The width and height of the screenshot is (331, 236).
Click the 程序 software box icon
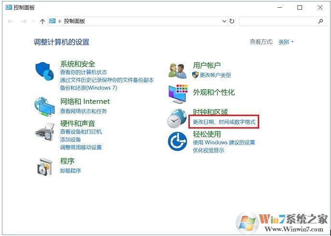coord(44,167)
